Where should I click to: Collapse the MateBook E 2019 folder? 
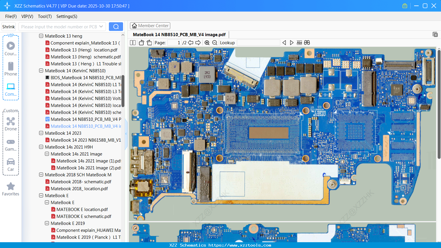(47, 223)
